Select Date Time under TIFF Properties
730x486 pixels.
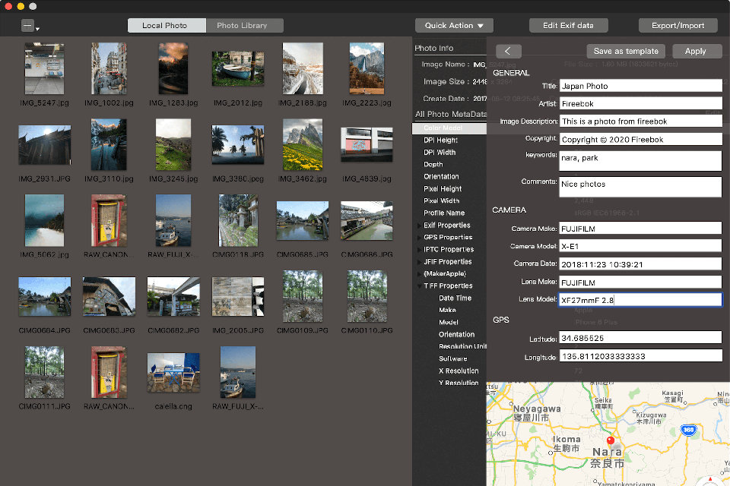455,298
